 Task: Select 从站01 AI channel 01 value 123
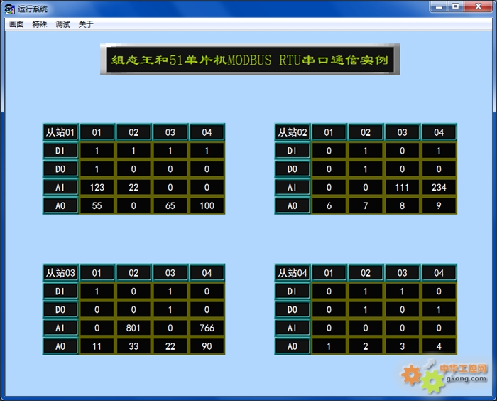[x=97, y=187]
